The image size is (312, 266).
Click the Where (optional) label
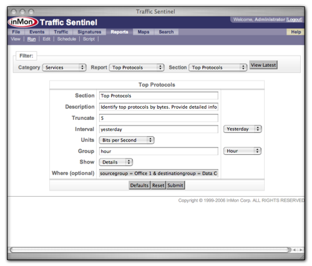73,173
